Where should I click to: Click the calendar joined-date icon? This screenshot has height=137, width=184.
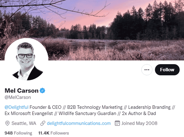[x=117, y=123]
